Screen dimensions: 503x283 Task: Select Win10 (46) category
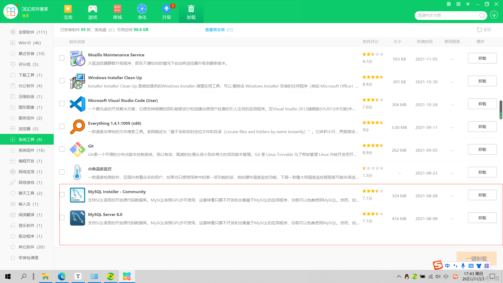pyautogui.click(x=27, y=43)
